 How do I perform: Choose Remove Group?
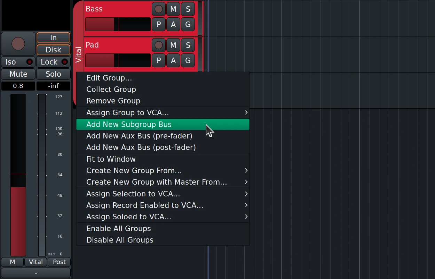(x=163, y=101)
